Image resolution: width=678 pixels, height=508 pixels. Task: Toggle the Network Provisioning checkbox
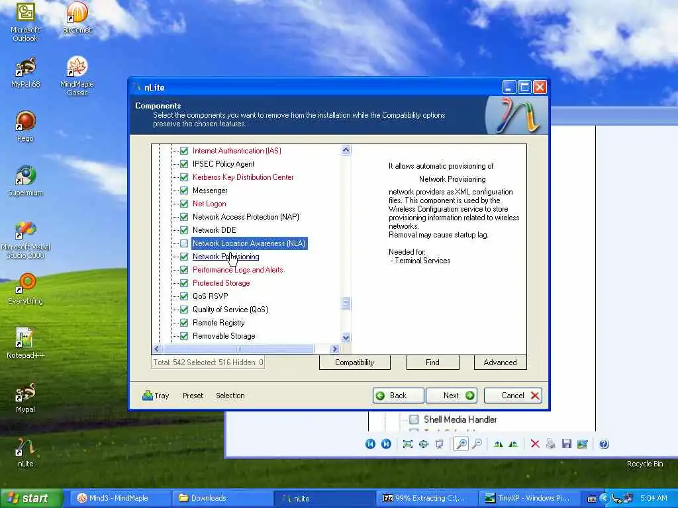184,257
